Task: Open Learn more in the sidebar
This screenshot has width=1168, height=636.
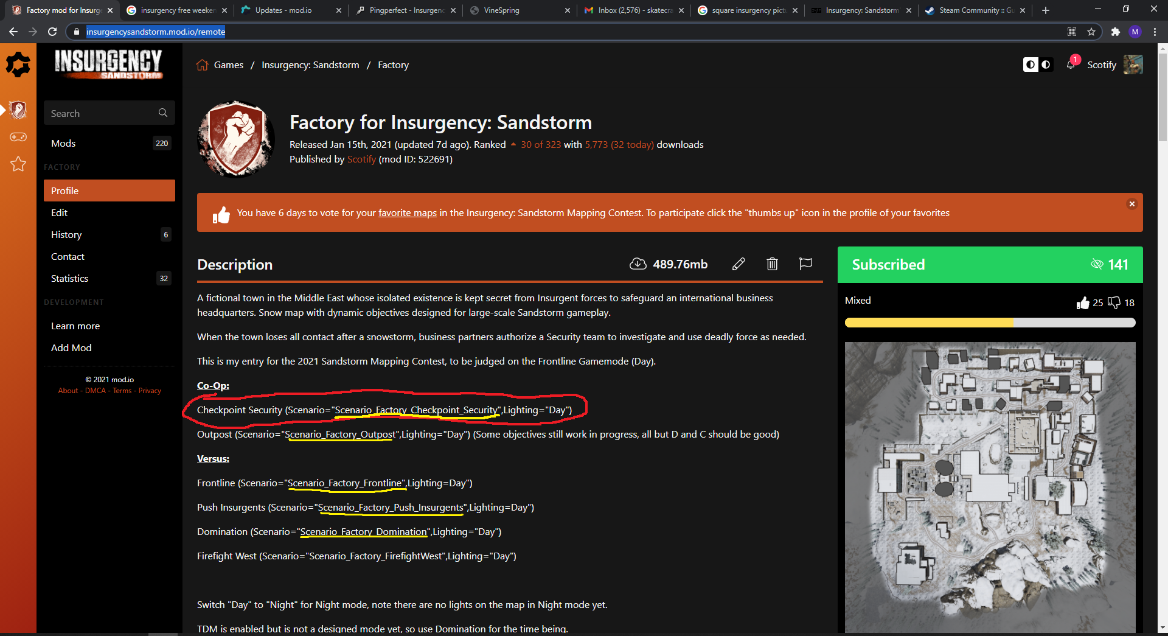Action: [109, 326]
